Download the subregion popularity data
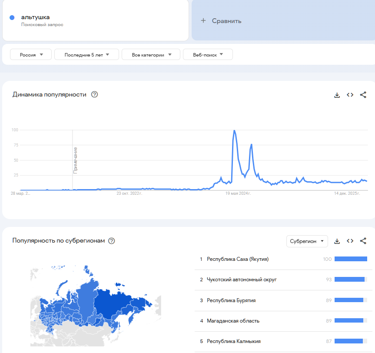The image size is (375, 353). [337, 241]
